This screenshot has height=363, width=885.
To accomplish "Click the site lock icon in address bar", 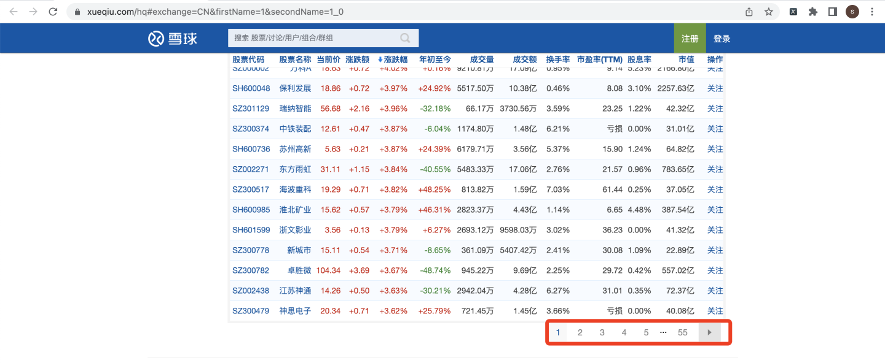I will (x=77, y=12).
